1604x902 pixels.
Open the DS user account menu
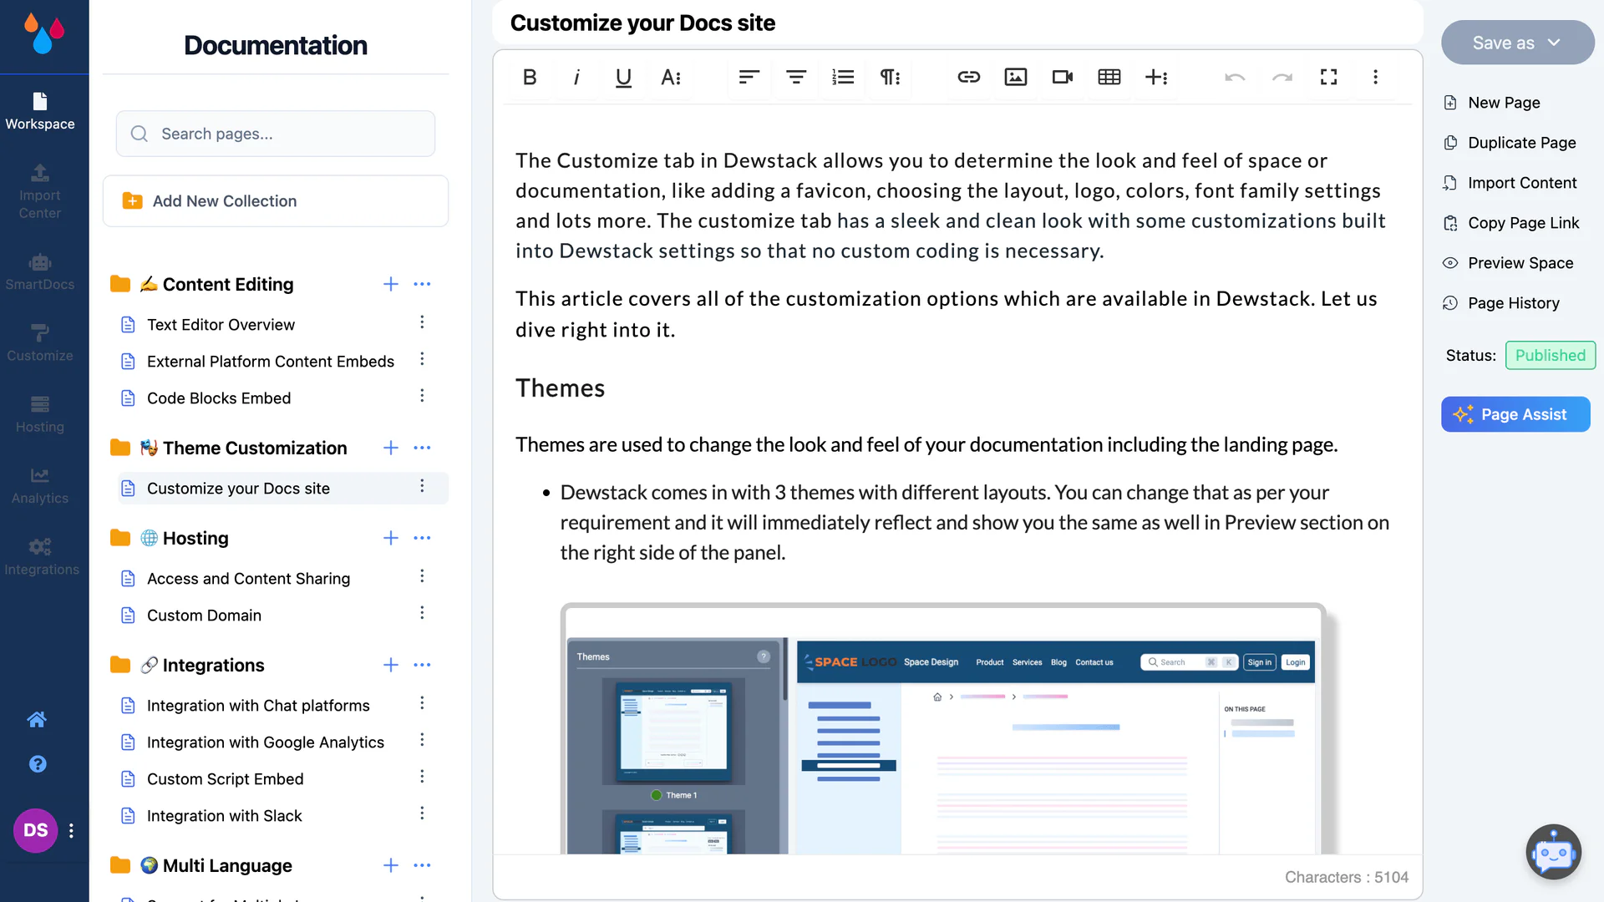pos(35,831)
